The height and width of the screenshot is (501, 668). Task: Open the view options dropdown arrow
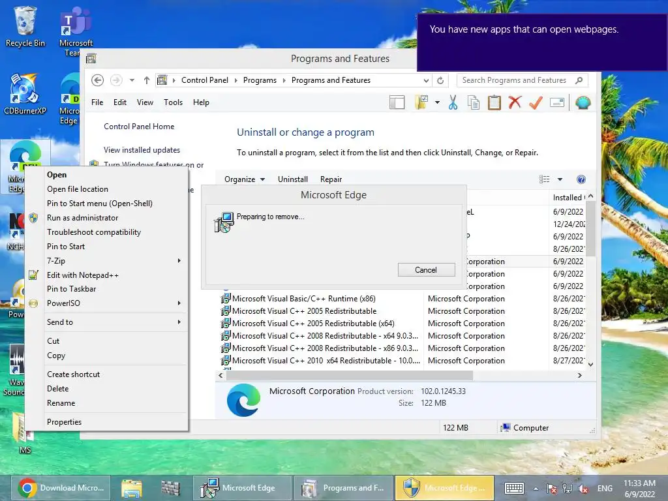[560, 179]
